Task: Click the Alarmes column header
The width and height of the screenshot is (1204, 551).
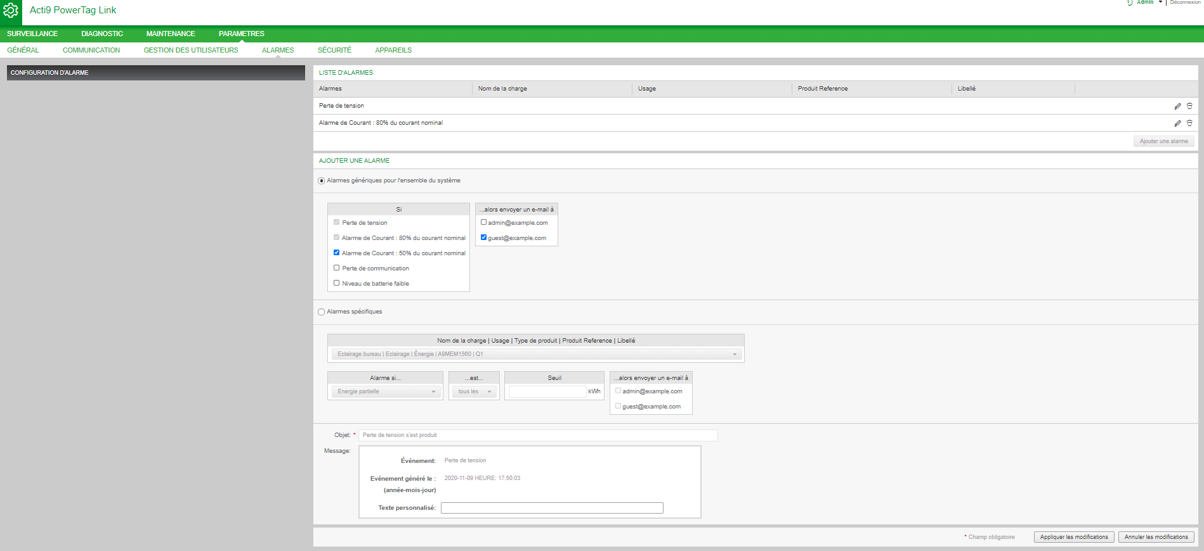Action: pos(393,89)
